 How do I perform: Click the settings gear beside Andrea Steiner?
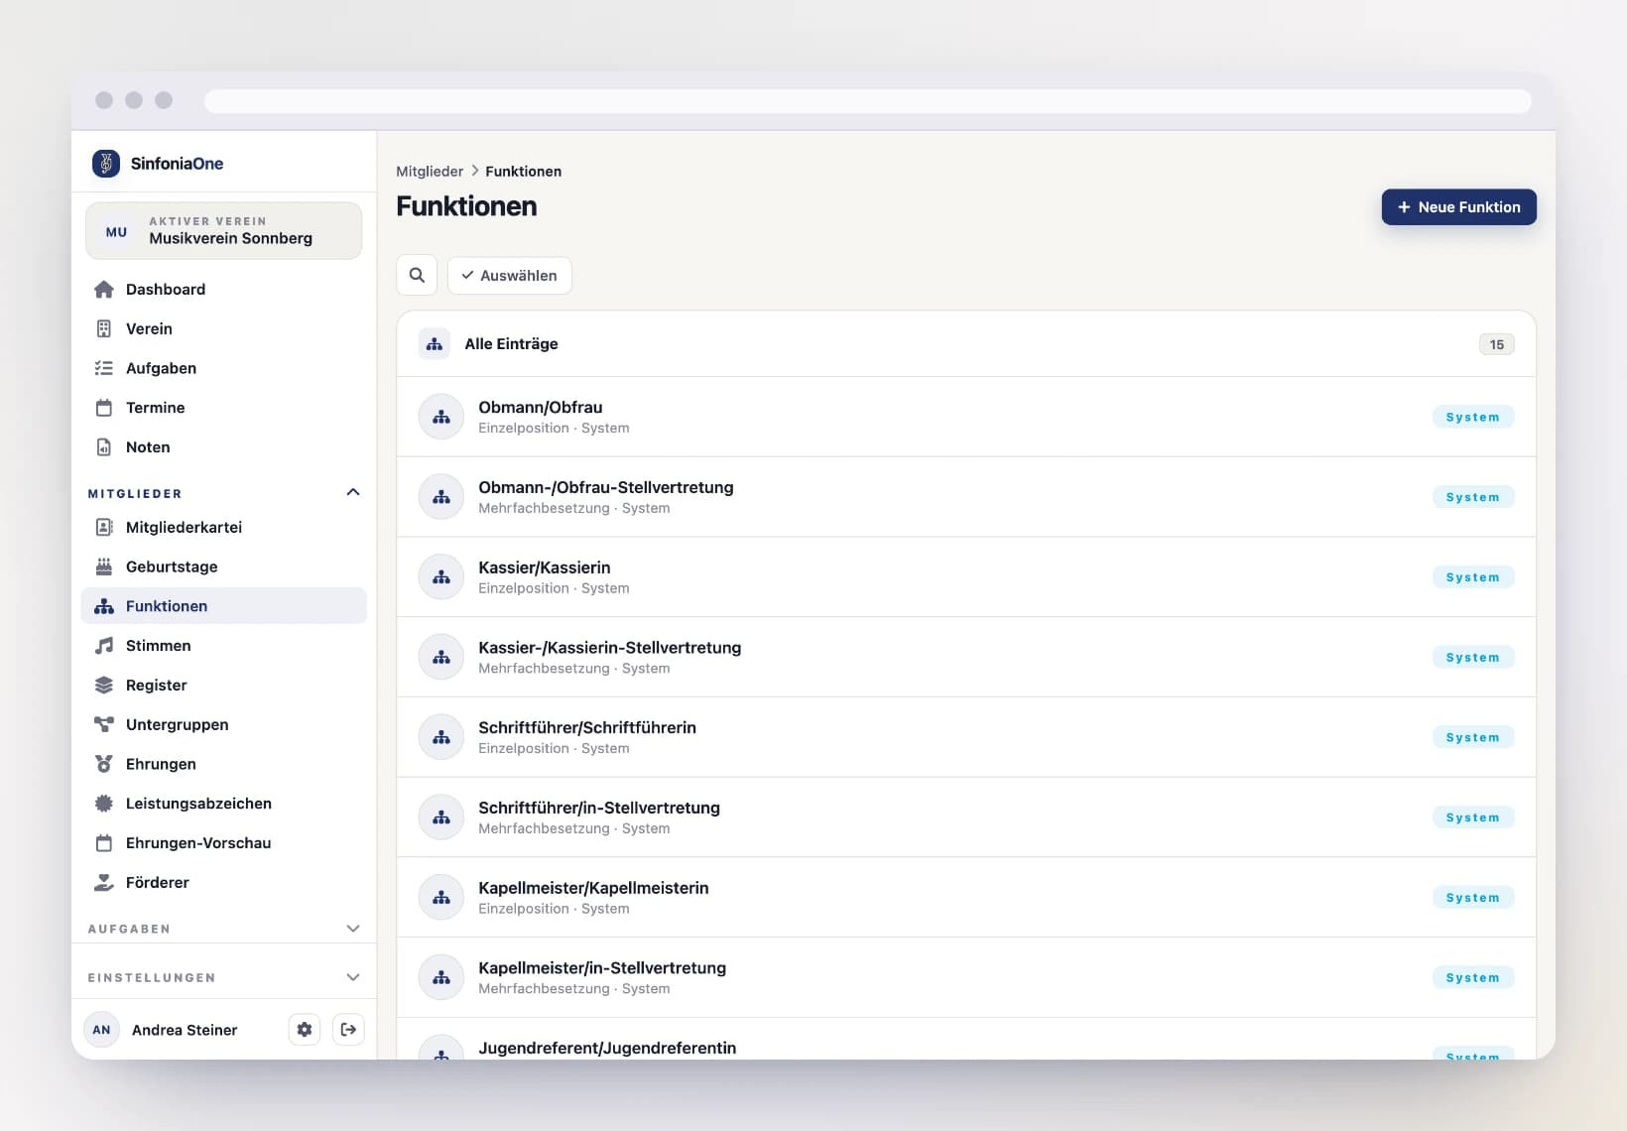click(x=305, y=1030)
